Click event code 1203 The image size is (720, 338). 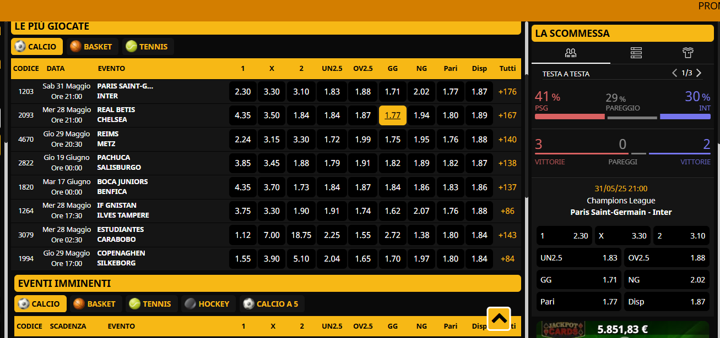(x=26, y=92)
